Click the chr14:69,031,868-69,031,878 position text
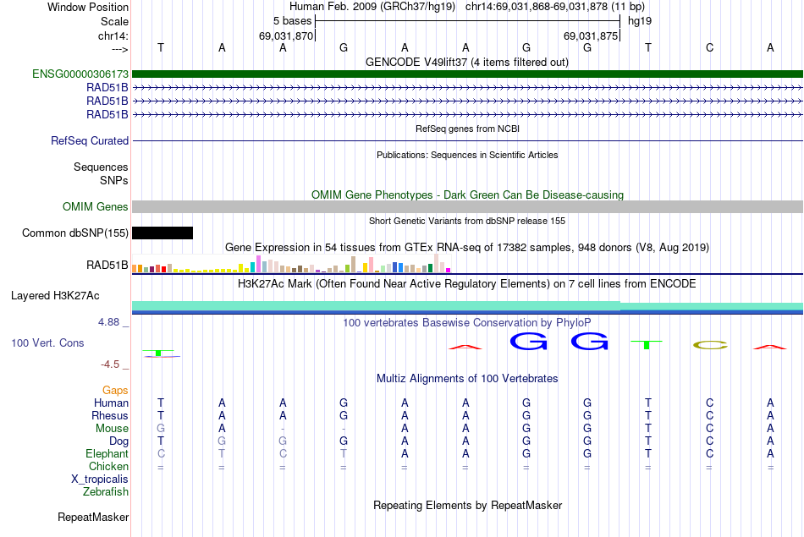 point(555,7)
